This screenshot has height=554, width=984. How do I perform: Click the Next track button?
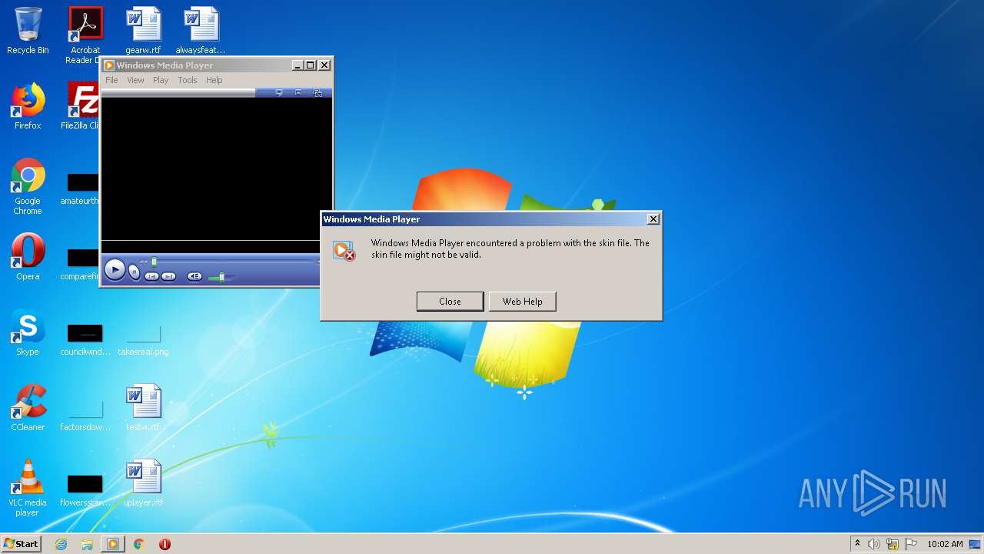pyautogui.click(x=168, y=276)
